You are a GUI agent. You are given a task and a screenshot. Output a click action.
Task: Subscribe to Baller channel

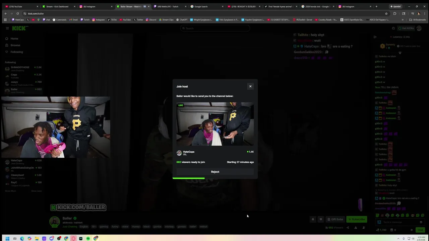(x=357, y=219)
